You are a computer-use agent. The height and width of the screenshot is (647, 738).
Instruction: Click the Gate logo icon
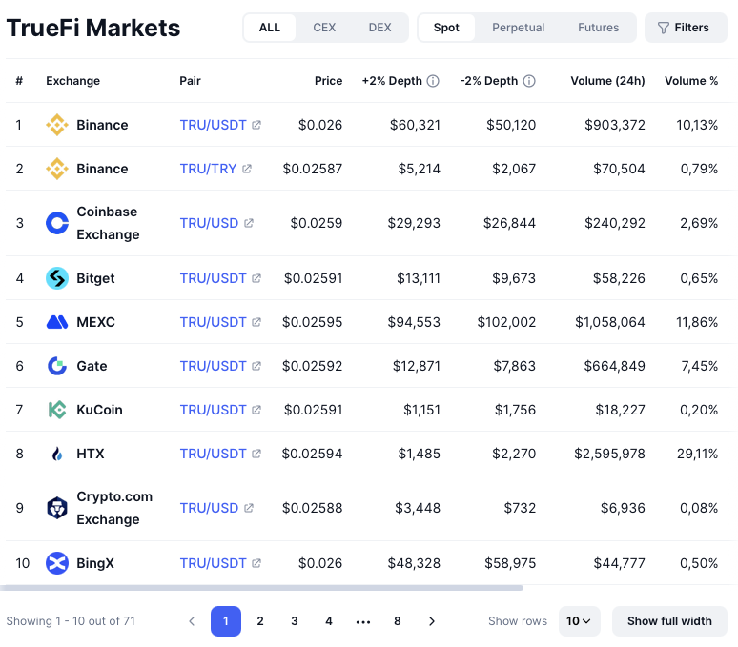pyautogui.click(x=57, y=366)
